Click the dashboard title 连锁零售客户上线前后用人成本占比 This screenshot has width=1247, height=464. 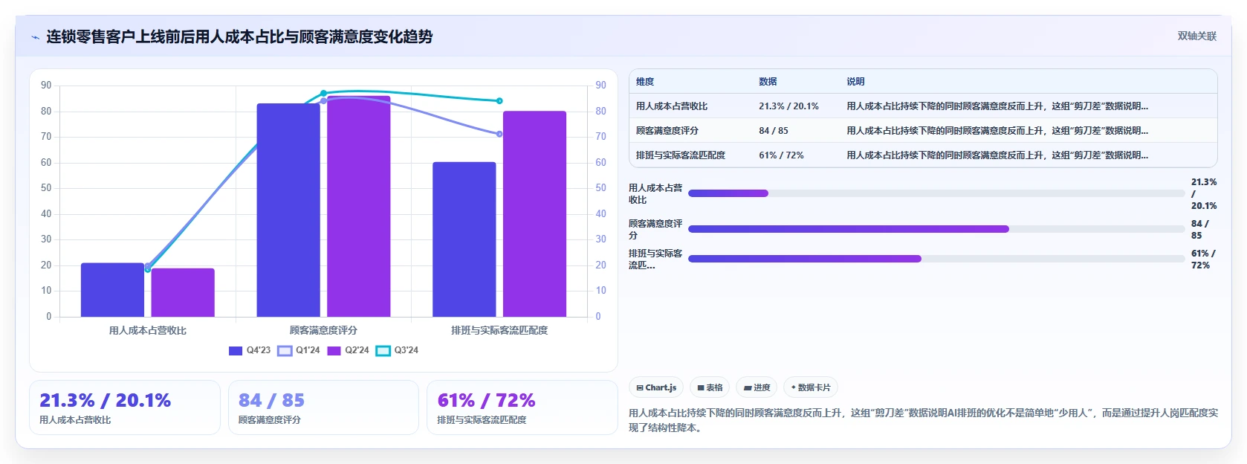click(x=239, y=36)
